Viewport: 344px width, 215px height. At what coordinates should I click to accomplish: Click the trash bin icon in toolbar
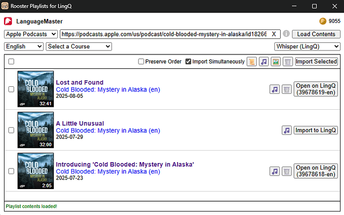[288, 62]
